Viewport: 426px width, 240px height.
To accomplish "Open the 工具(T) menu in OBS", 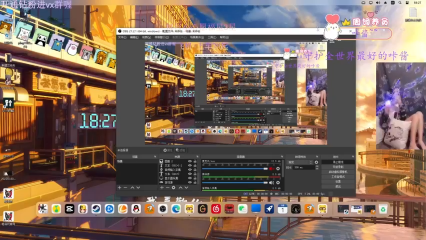I will [x=212, y=37].
